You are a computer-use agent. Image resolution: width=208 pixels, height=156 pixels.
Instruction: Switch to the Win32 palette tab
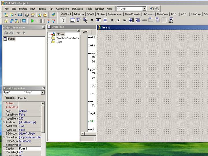click(91, 14)
